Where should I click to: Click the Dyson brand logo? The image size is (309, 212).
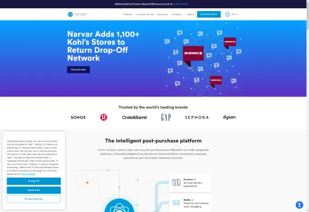(x=229, y=117)
